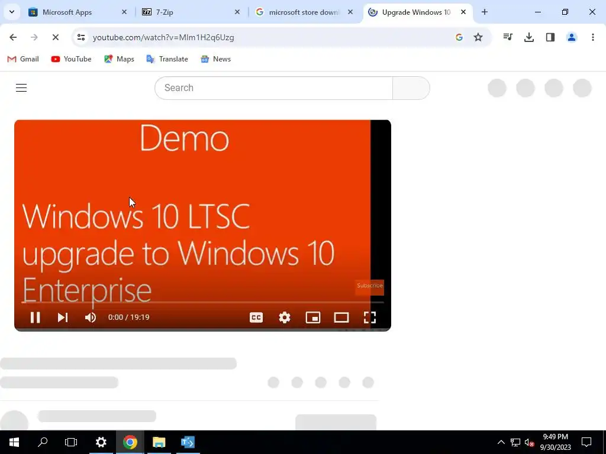Toggle the Chrome side panel
This screenshot has width=606, height=454.
tap(550, 37)
